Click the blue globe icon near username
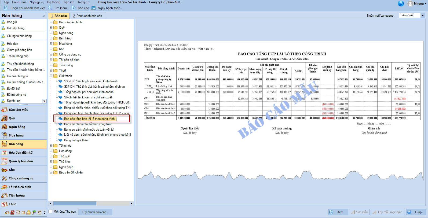This screenshot has width=428, height=218. pos(401,3)
